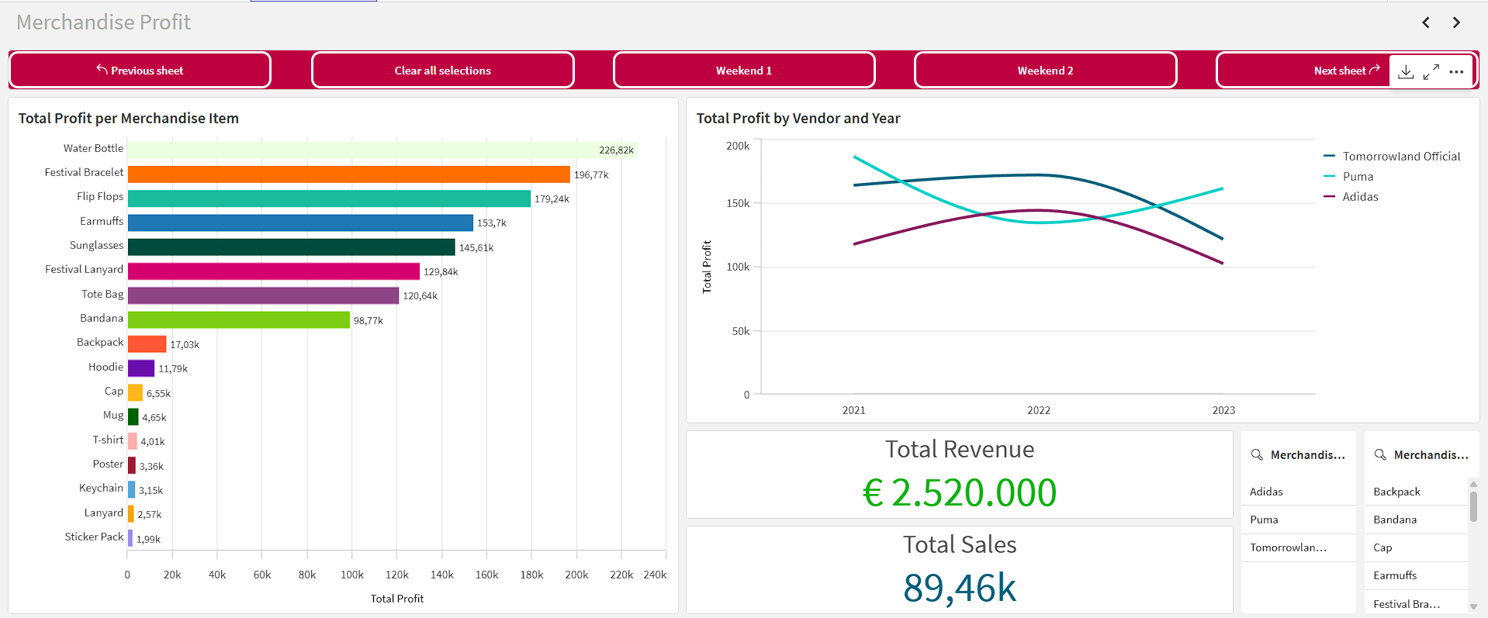Apply the Weekend 1 selection

pos(744,71)
